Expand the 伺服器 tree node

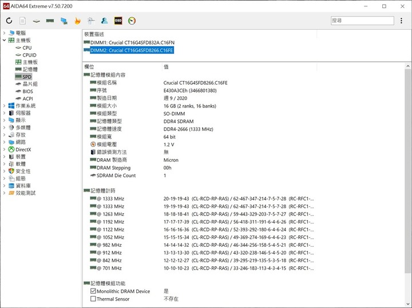4,113
